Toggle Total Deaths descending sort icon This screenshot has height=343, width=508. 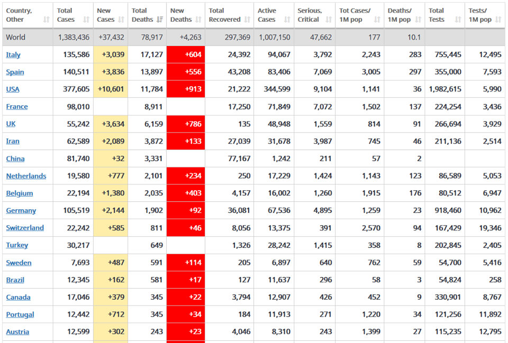coord(160,20)
